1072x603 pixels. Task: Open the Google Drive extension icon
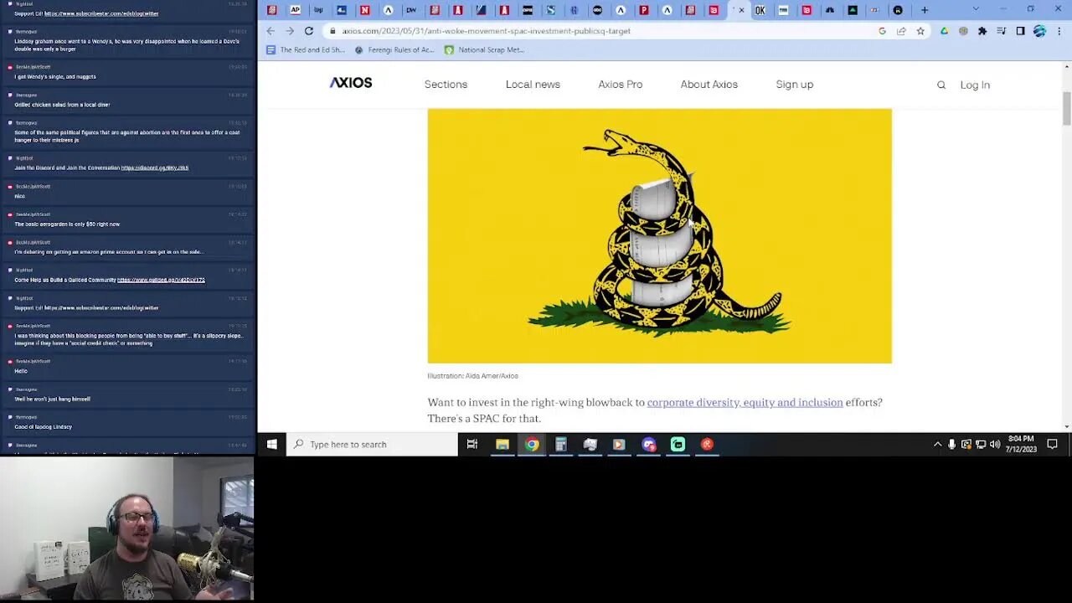(x=944, y=31)
